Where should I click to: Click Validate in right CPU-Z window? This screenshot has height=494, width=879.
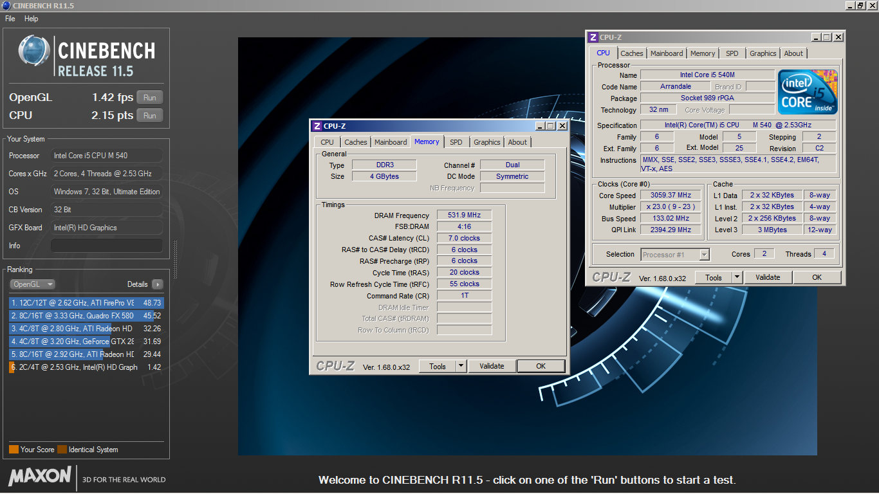pos(768,277)
